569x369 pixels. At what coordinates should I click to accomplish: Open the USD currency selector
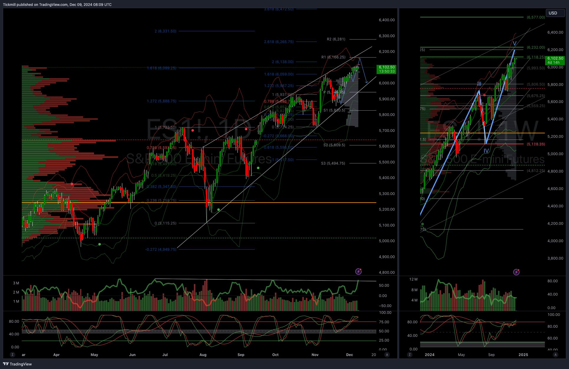tap(555, 13)
